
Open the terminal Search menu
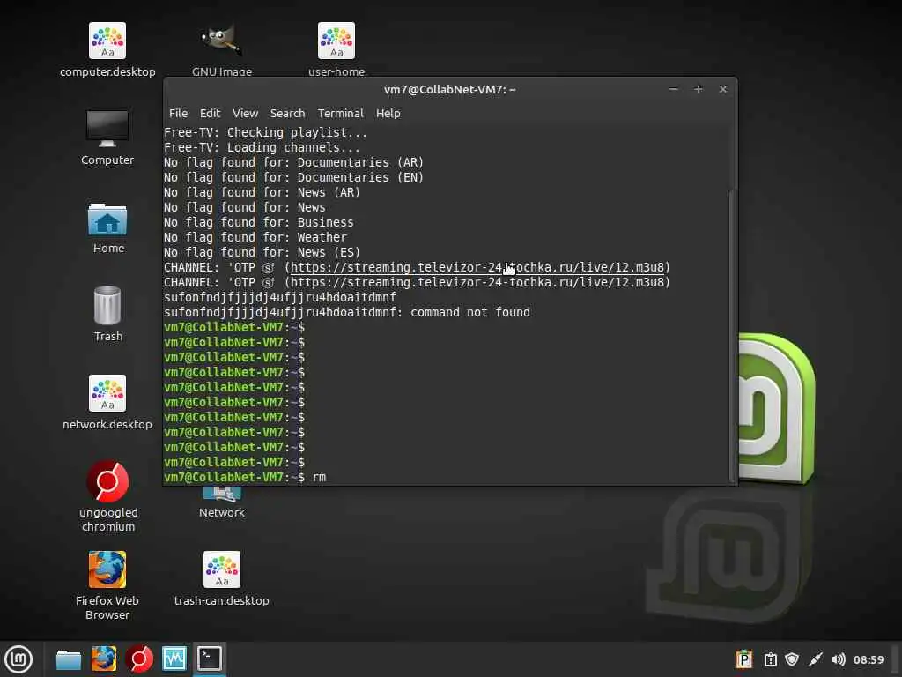click(288, 114)
